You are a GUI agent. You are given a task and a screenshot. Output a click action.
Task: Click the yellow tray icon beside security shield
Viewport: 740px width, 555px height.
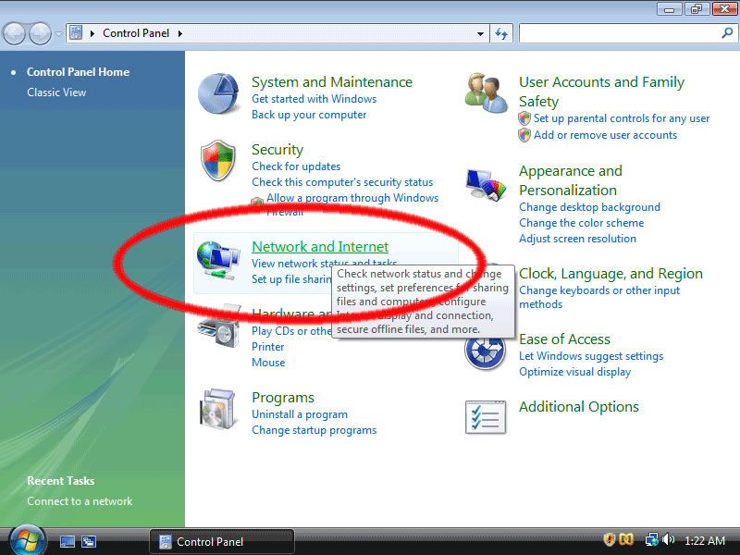click(626, 539)
